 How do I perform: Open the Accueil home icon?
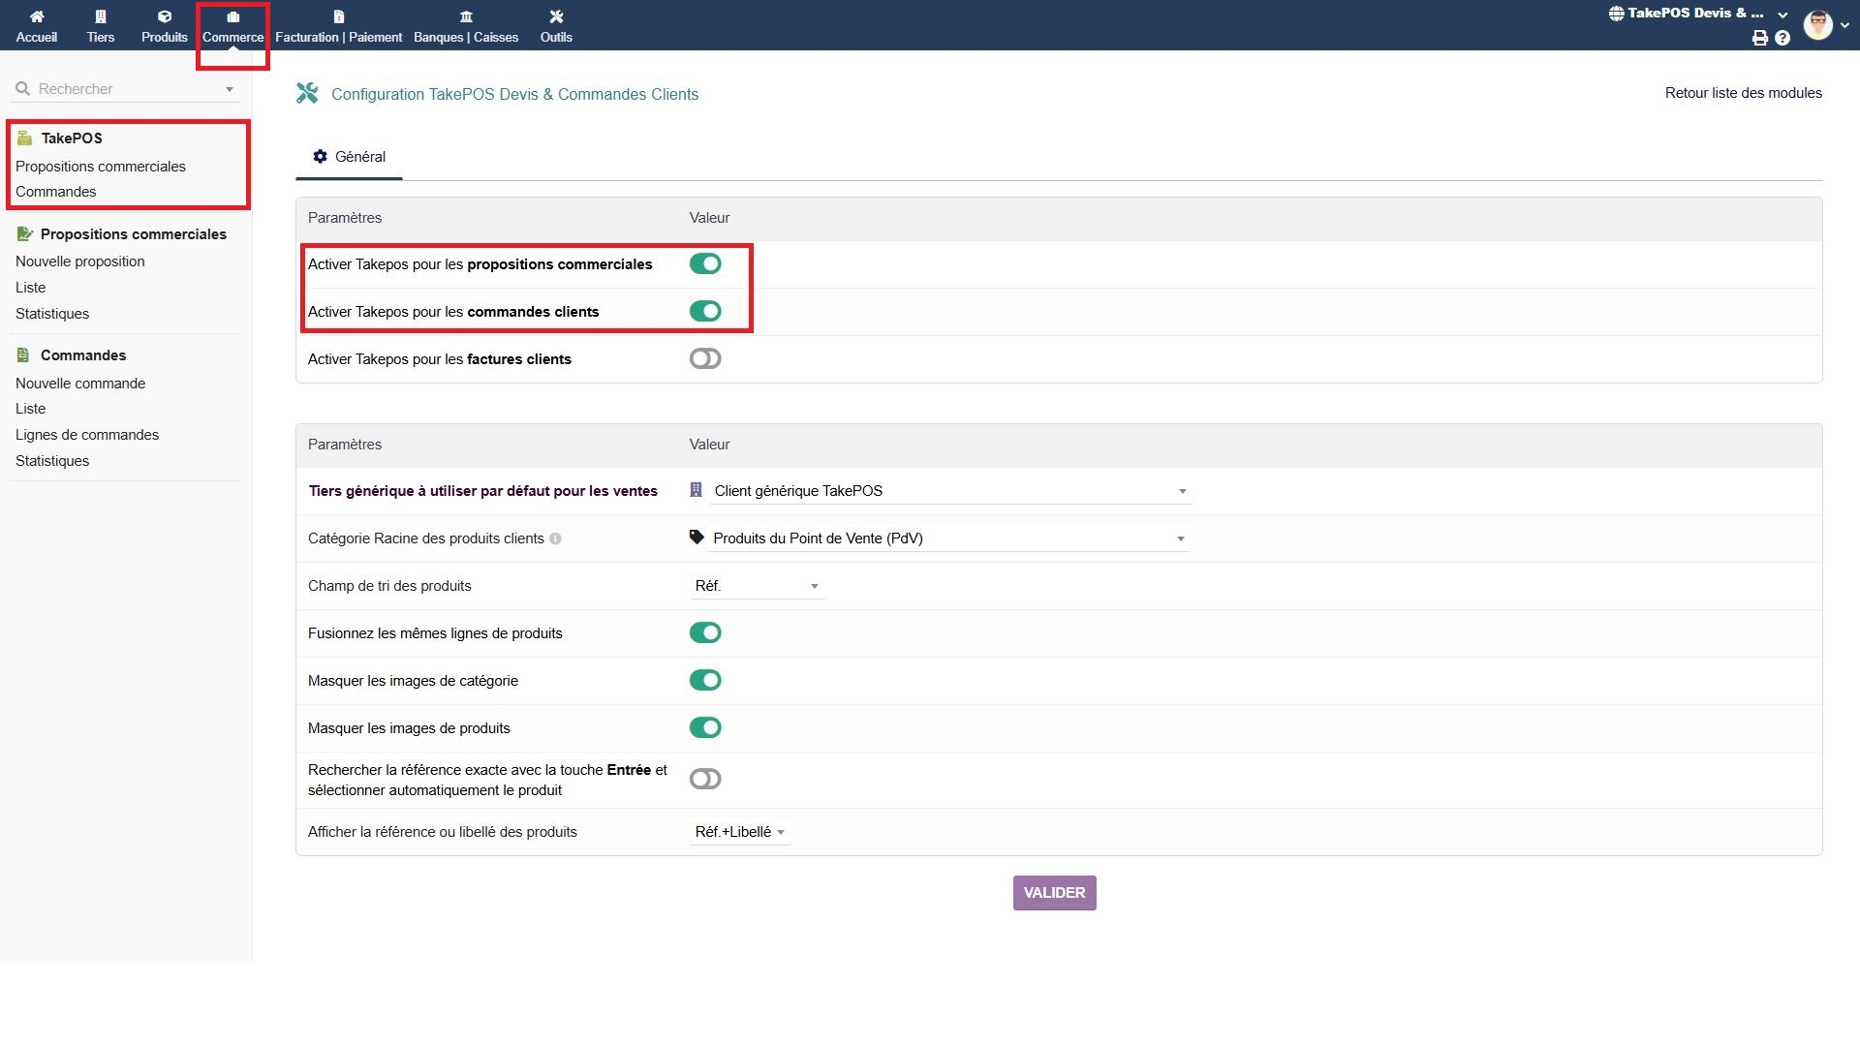click(37, 16)
